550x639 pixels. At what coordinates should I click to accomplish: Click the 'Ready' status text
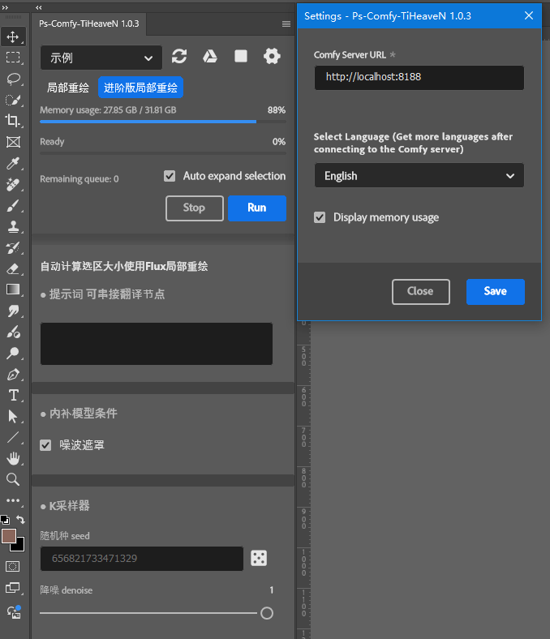(x=52, y=141)
